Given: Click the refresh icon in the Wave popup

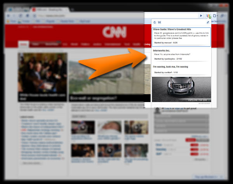Looking at the screenshot, I should 155,23.
